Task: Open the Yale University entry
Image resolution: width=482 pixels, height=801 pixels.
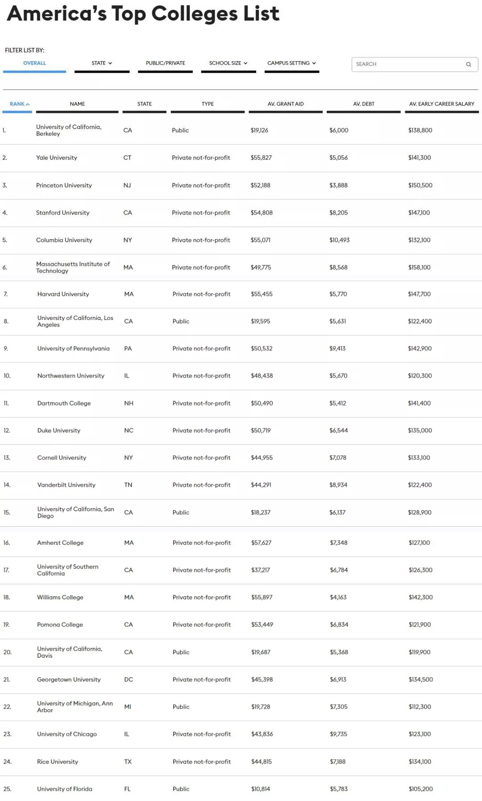Action: click(57, 158)
